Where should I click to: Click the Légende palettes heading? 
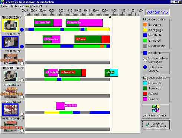pyautogui.click(x=155, y=78)
